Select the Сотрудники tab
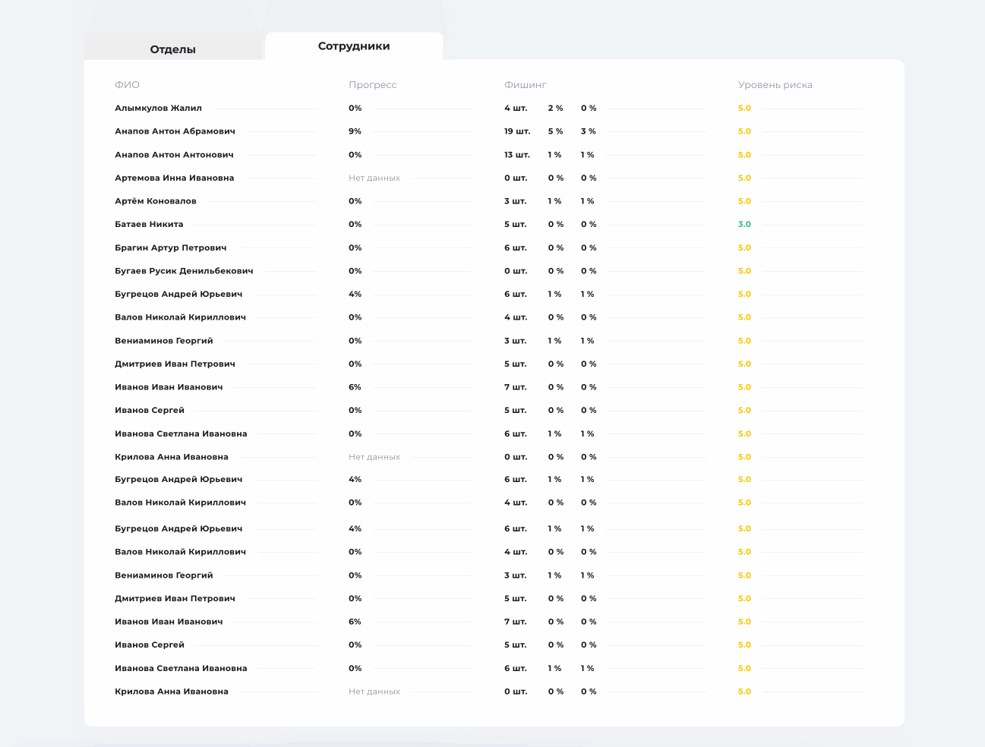The height and width of the screenshot is (747, 985). (x=354, y=46)
